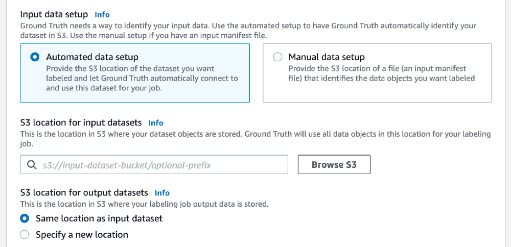Viewport: 511px width, 247px height.
Task: Choose Same location as input dataset radio
Action: [25, 218]
